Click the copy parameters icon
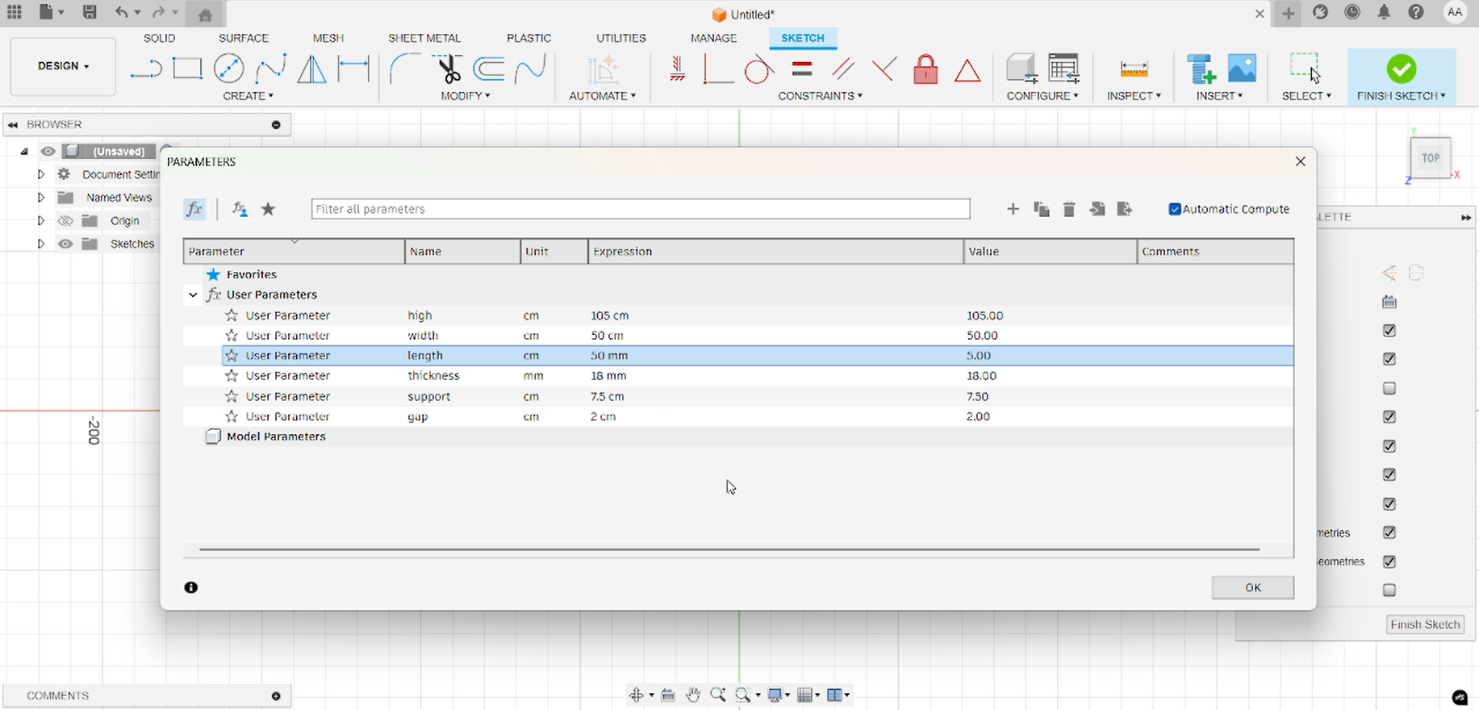 coord(1042,209)
